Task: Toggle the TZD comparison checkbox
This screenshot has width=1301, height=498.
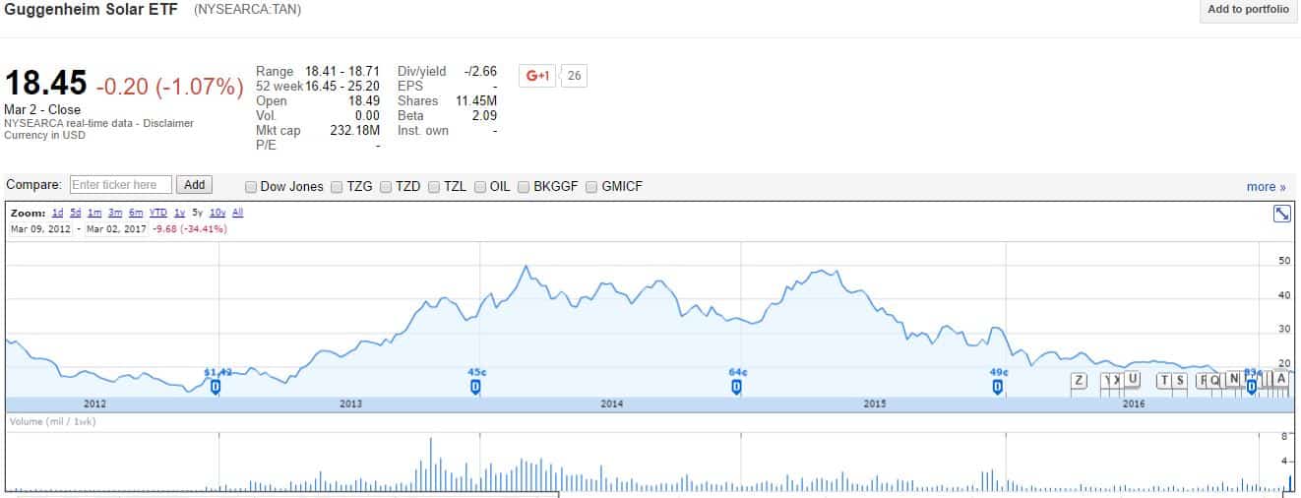Action: 386,187
